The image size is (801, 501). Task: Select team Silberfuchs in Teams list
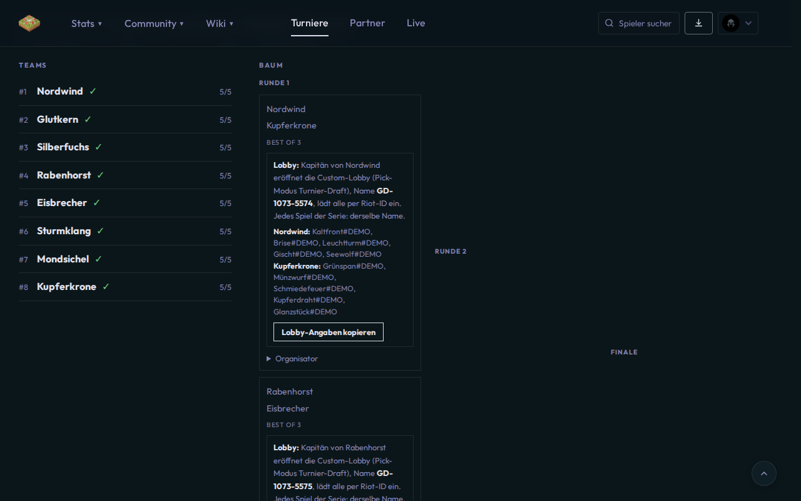(x=125, y=147)
